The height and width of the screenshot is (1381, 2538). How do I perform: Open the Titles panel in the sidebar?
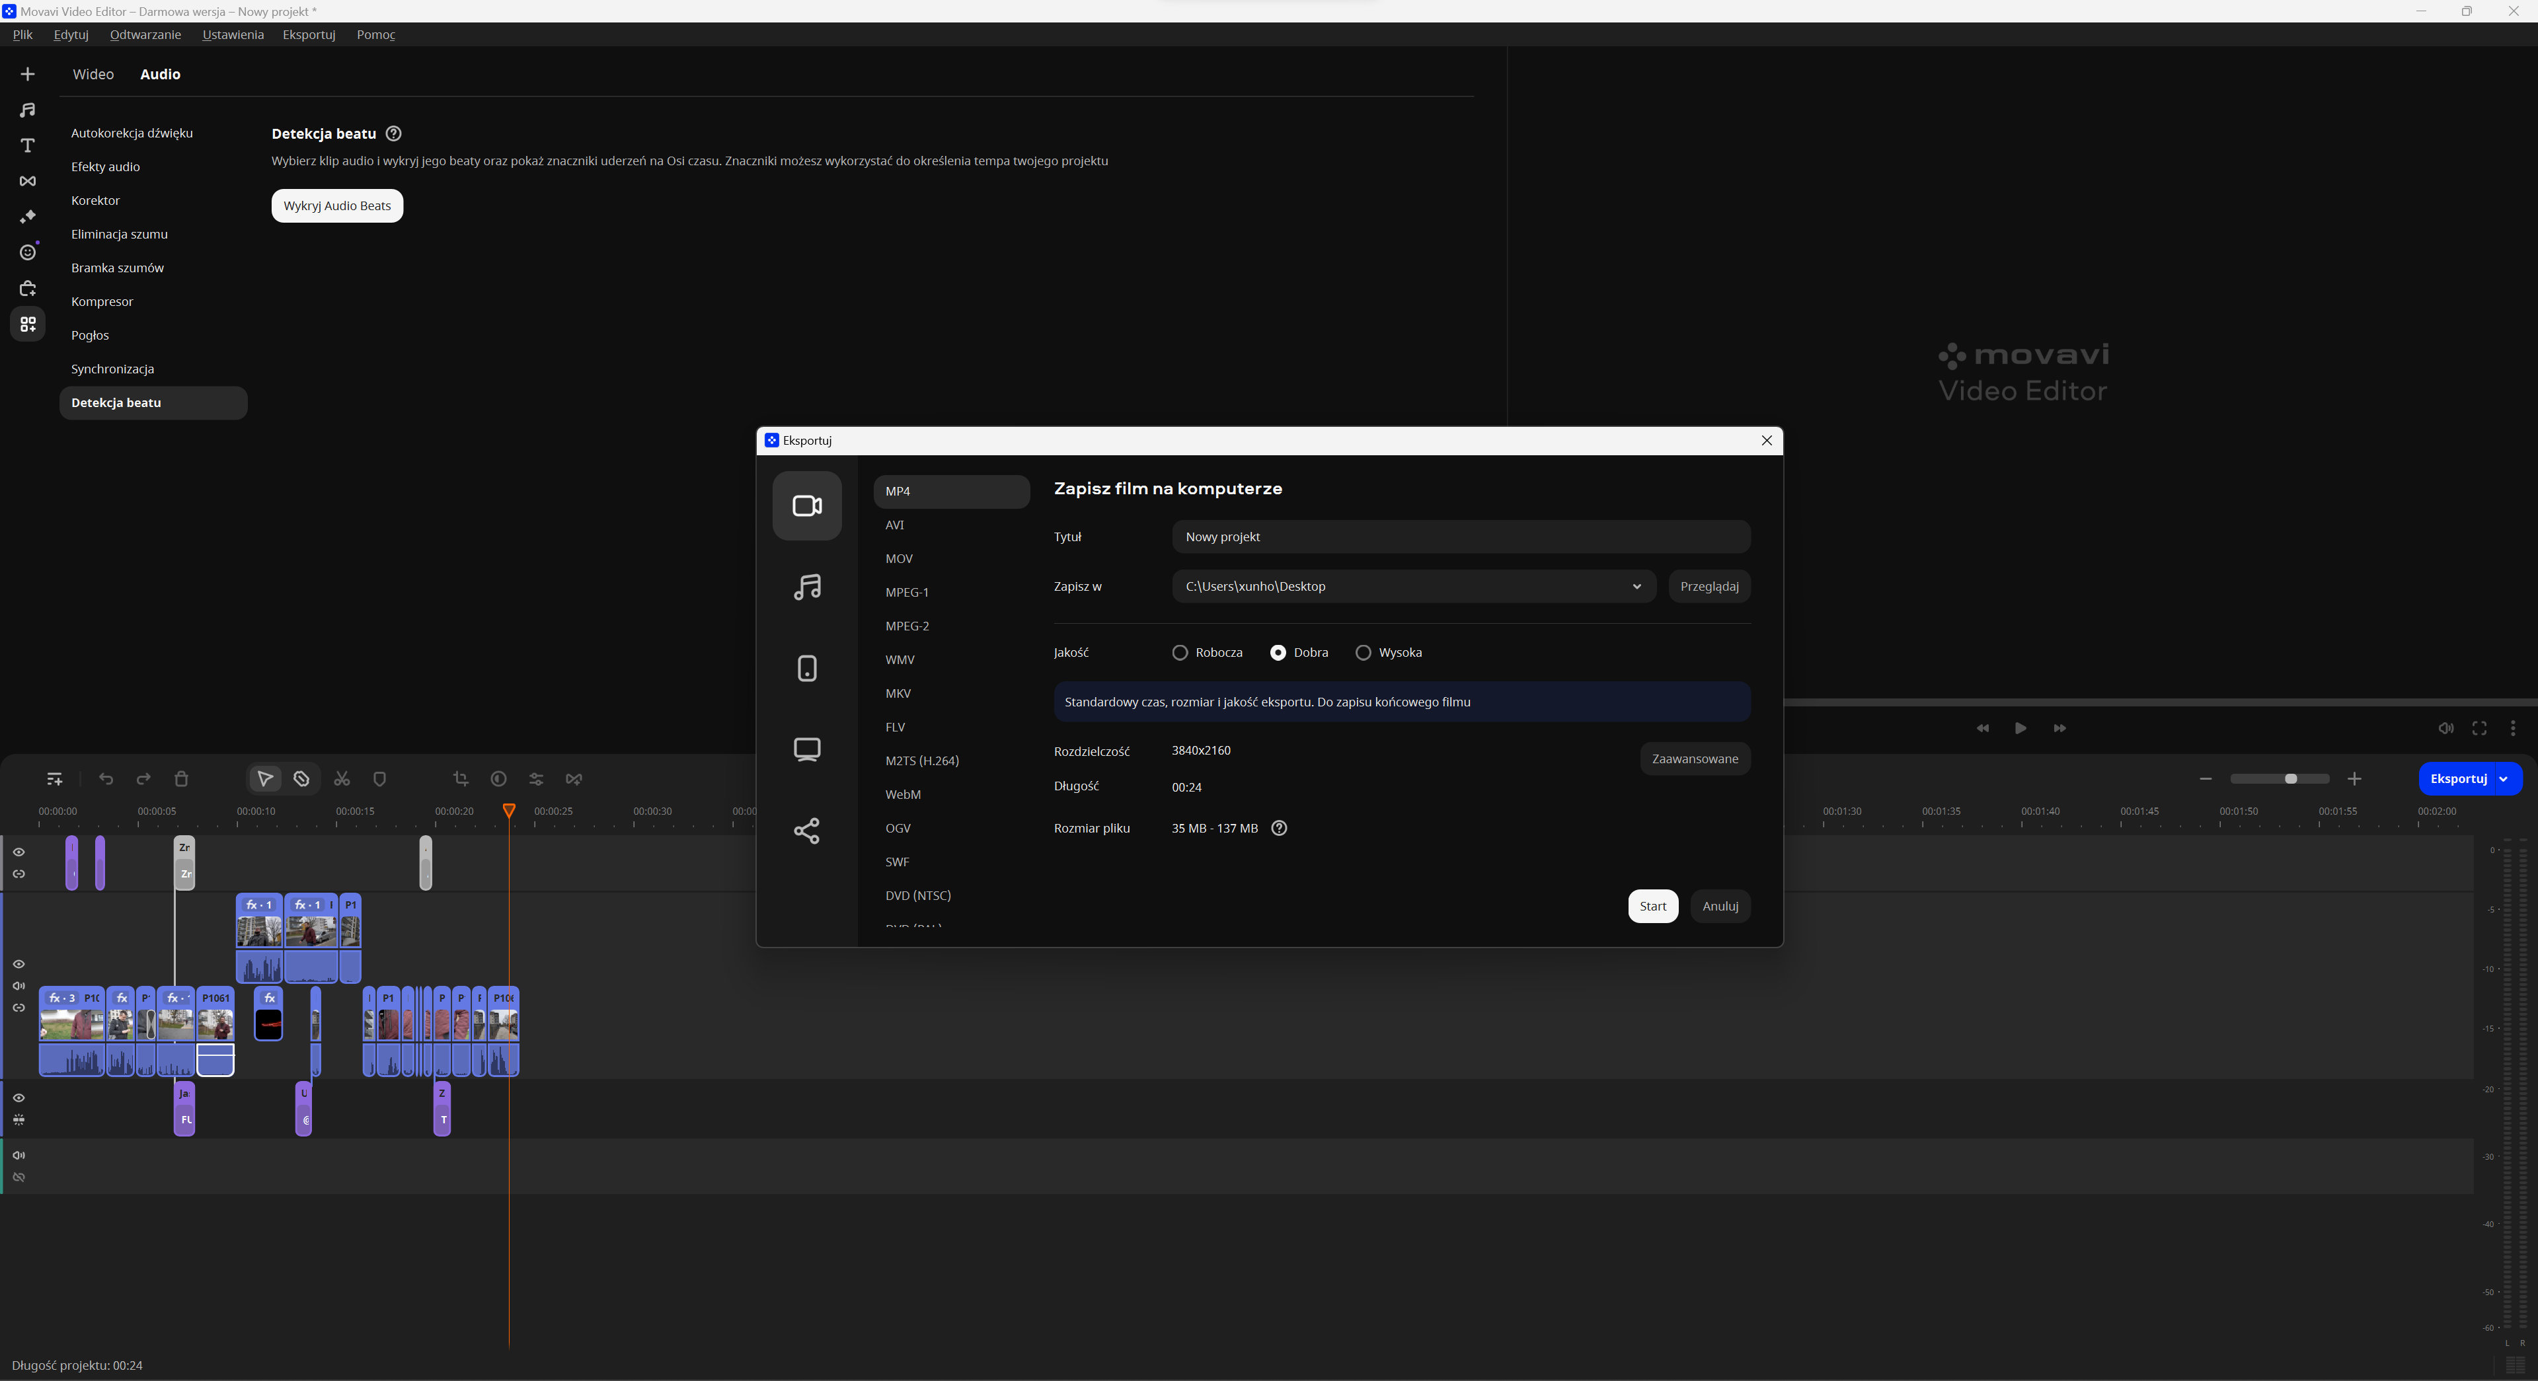click(x=28, y=146)
